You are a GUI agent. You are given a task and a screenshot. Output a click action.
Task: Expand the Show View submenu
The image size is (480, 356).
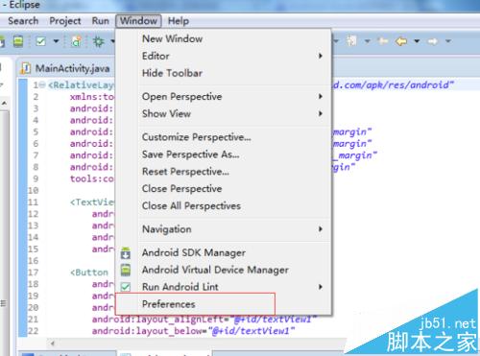224,113
